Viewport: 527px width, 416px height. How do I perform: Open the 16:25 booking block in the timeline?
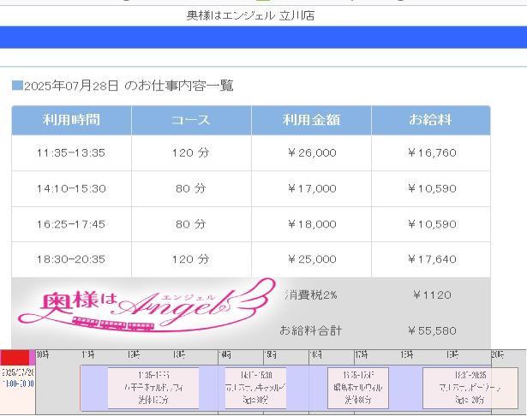pyautogui.click(x=358, y=388)
